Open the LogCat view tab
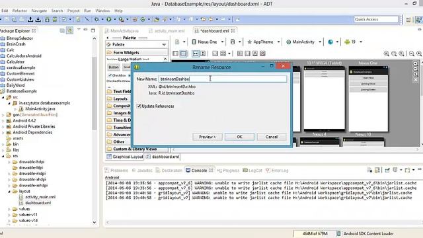Image resolution: width=423 pixels, height=238 pixels. [252, 171]
